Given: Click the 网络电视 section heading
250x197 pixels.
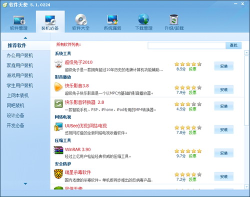Looking at the screenshot, I should point(63,117).
